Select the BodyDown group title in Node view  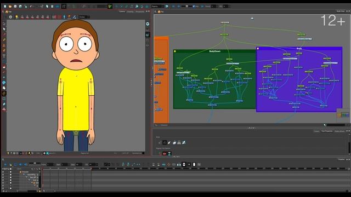coord(214,51)
